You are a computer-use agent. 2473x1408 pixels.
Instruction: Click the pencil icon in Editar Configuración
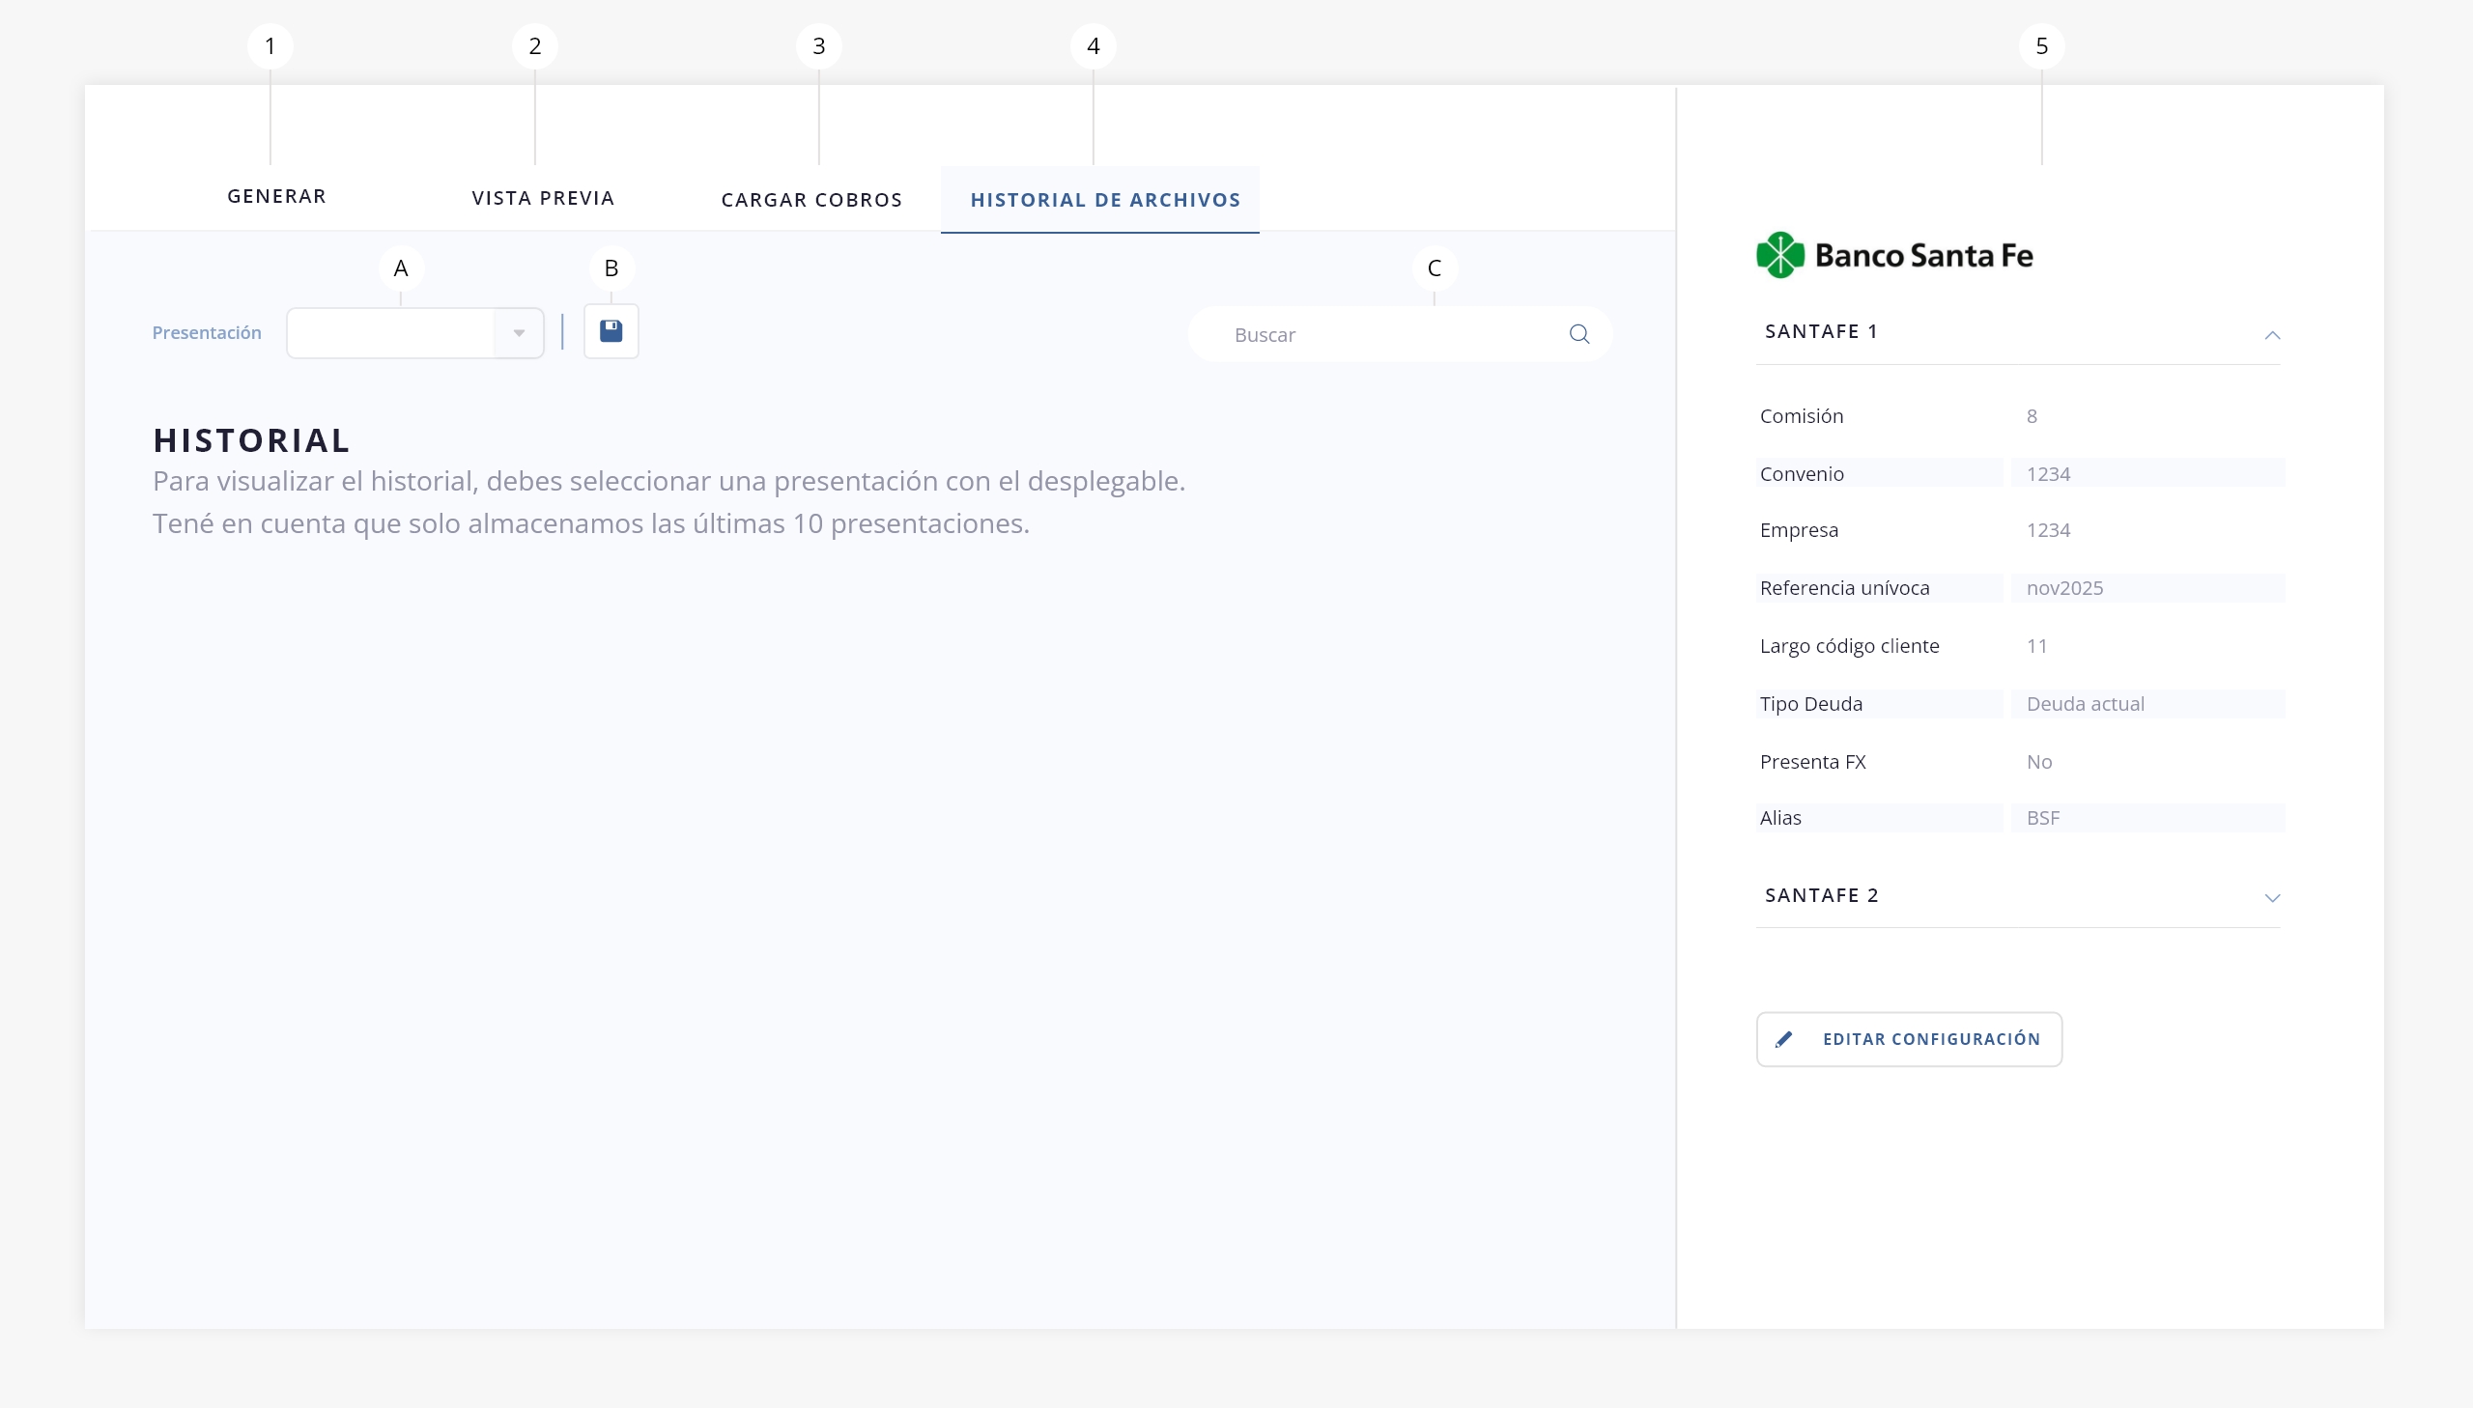coord(1783,1039)
